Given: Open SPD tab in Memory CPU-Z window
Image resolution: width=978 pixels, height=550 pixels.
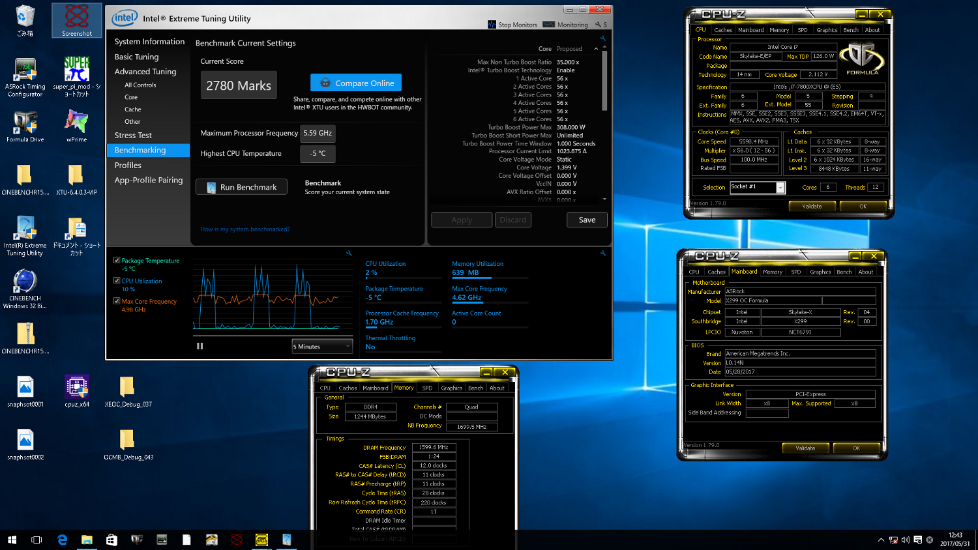Looking at the screenshot, I should tap(427, 388).
